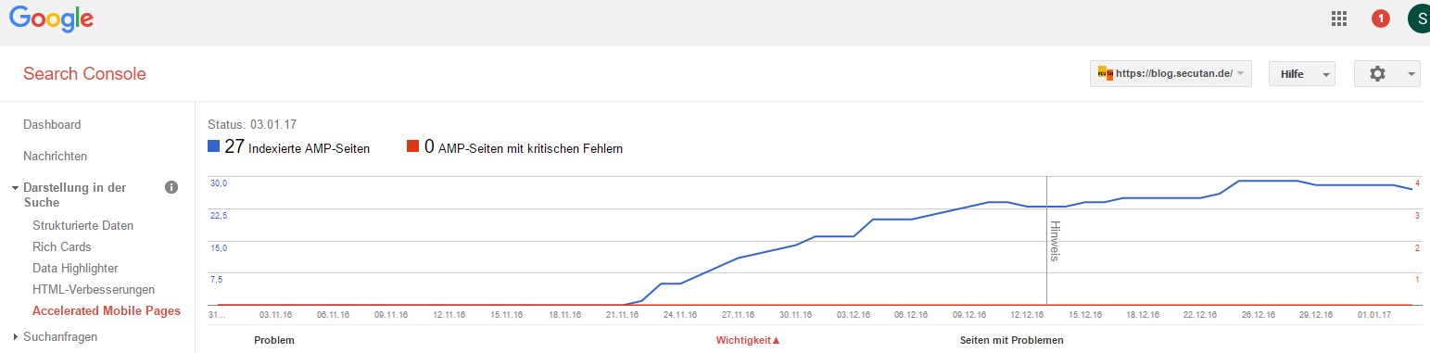Collapse Darstellung in der Suche section
The image size is (1430, 353).
(x=16, y=188)
